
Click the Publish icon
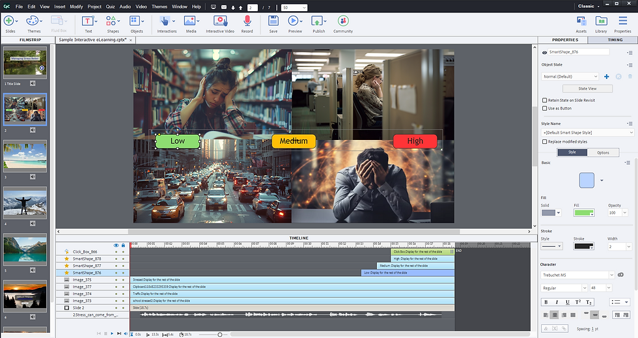(x=317, y=21)
